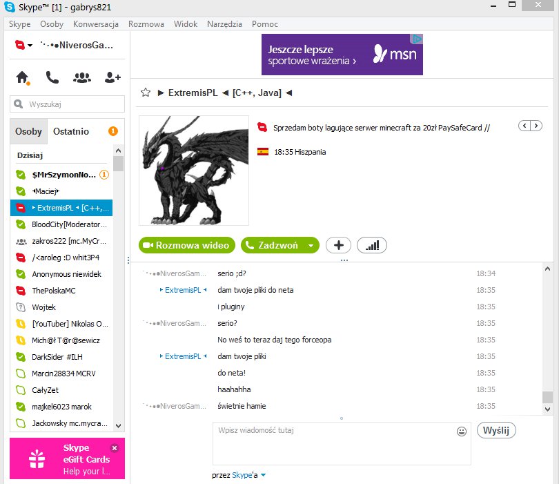Viewport: 559px width, 484px height.
Task: Open the Narzędzia menu
Action: [x=224, y=24]
